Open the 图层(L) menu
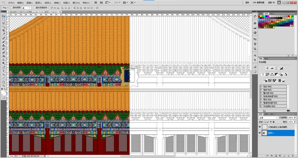 (x=38, y=3)
